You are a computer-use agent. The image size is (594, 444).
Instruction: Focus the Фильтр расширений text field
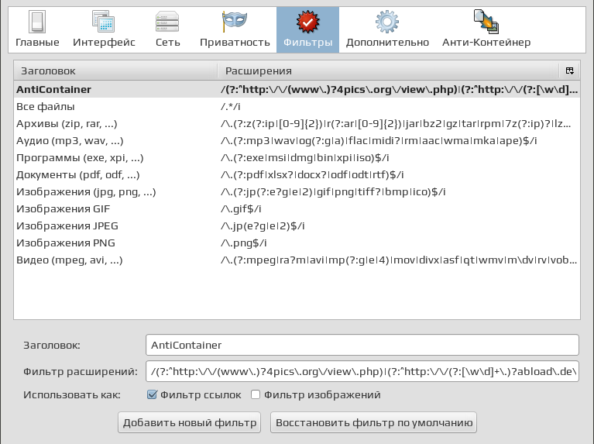point(362,371)
